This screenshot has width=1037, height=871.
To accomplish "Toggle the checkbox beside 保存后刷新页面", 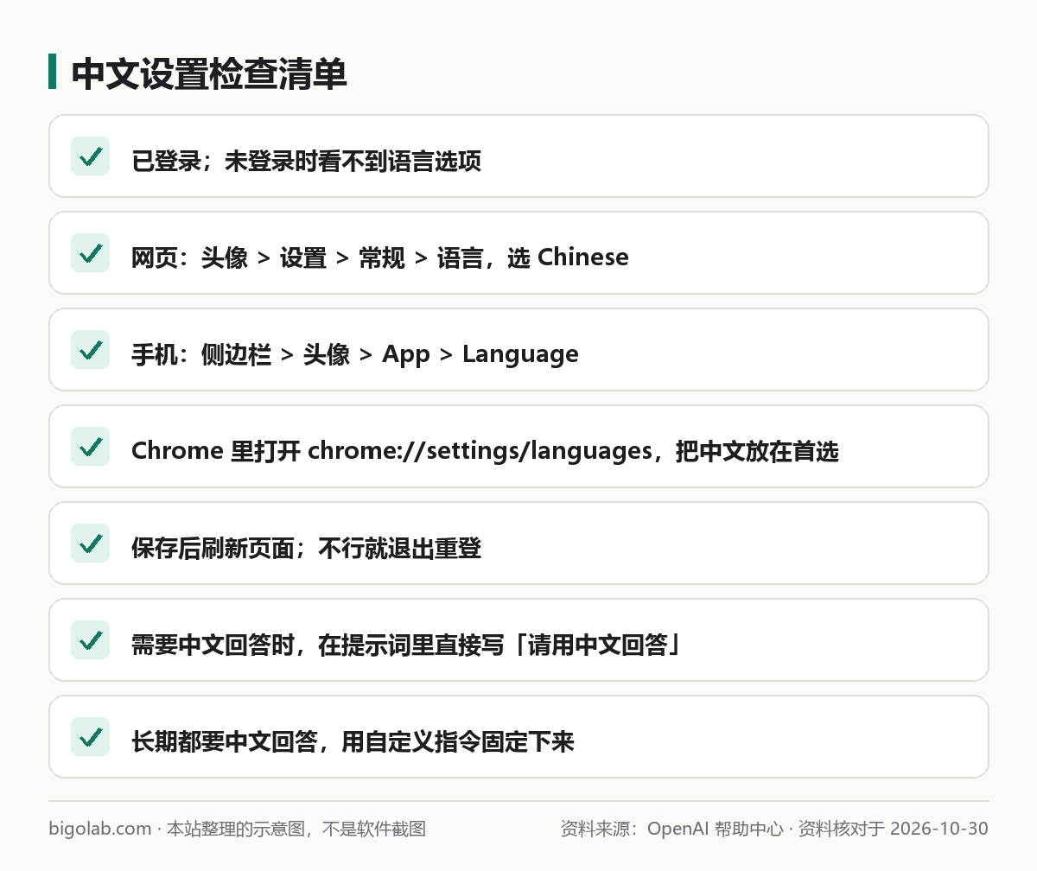I will 90,544.
